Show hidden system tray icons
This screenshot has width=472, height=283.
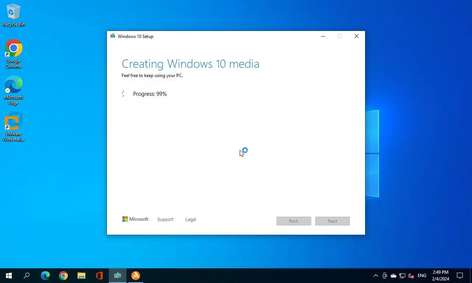[x=376, y=276]
